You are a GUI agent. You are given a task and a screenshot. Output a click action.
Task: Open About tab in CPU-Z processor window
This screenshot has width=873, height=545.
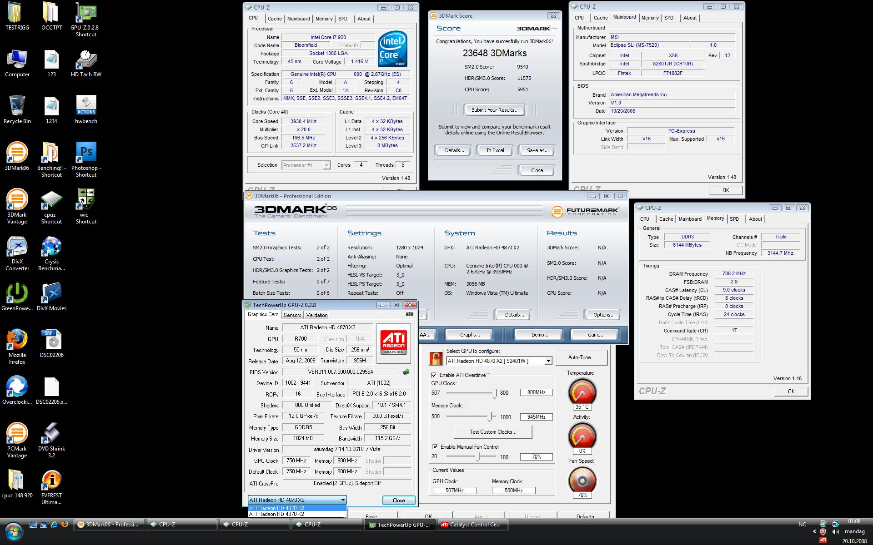point(364,19)
